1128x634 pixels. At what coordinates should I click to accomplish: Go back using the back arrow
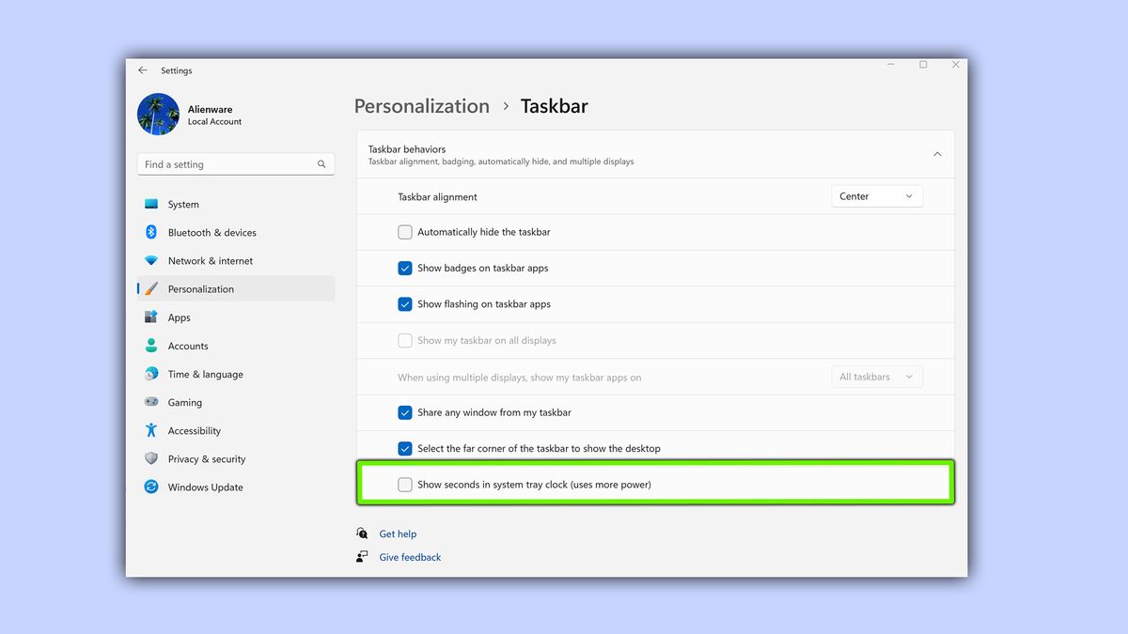click(143, 70)
